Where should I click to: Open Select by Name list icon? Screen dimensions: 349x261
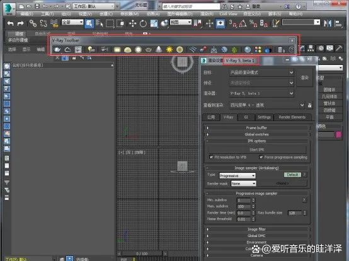(x=100, y=23)
